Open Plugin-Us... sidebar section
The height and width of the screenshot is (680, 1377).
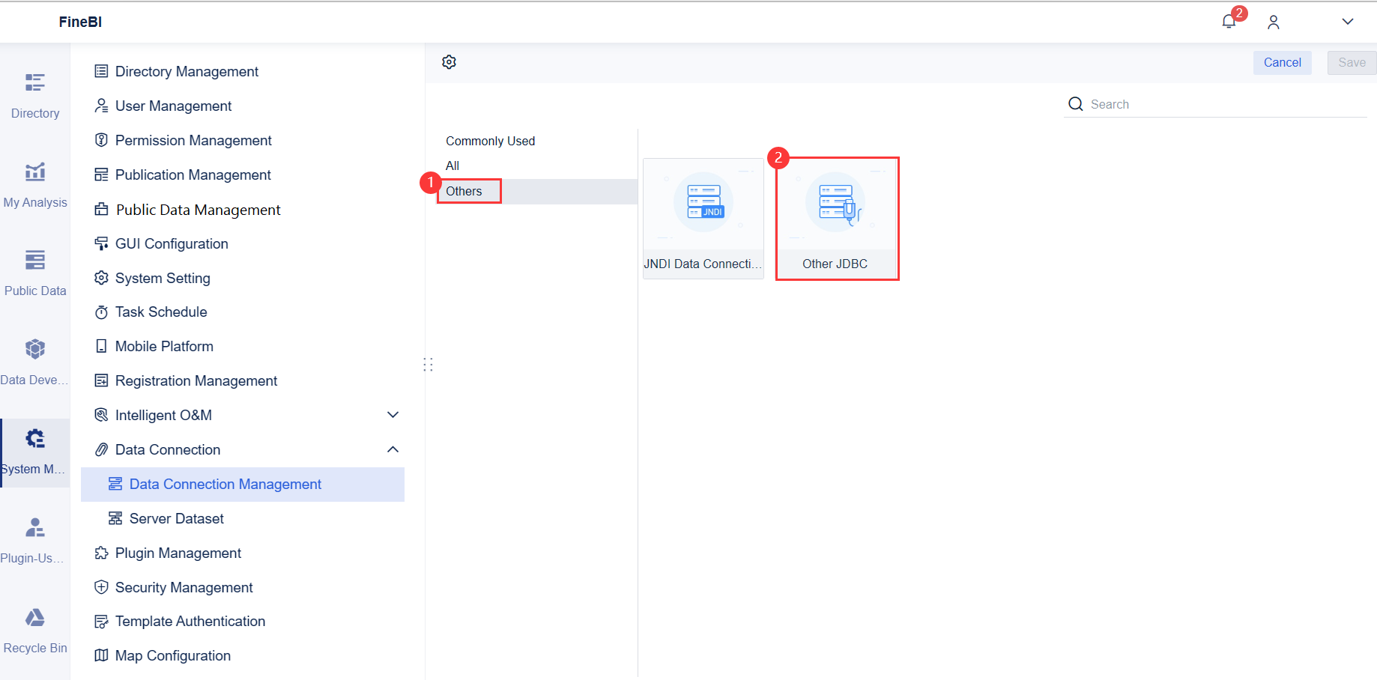pyautogui.click(x=35, y=541)
